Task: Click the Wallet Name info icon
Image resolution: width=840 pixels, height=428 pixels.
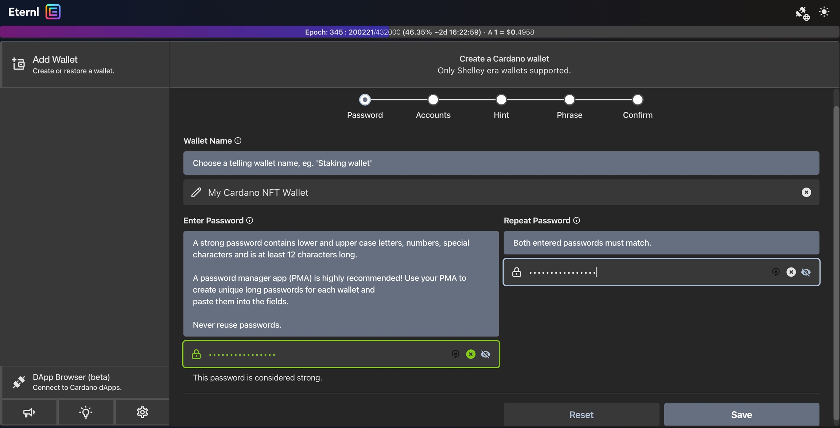Action: click(x=238, y=141)
